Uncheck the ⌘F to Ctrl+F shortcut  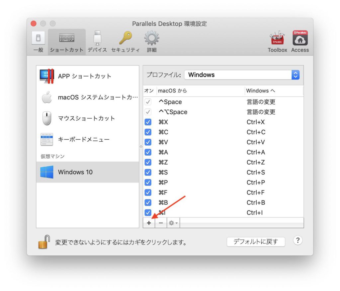coord(148,193)
